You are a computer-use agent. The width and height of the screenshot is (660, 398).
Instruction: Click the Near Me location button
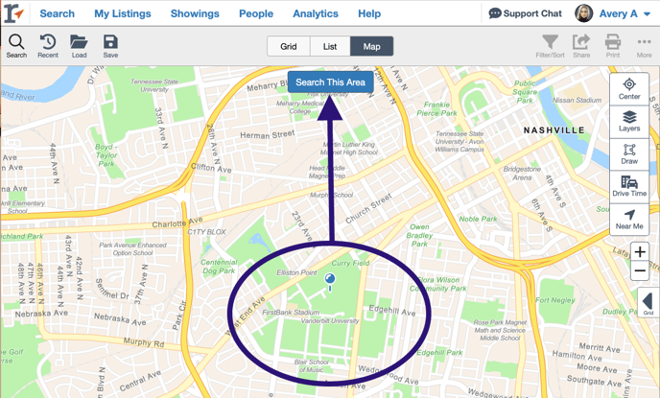(629, 220)
